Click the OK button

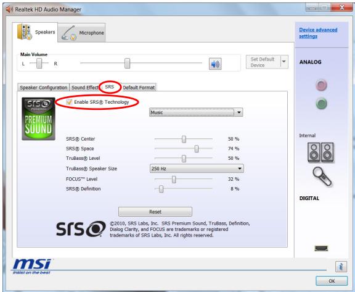(x=332, y=281)
